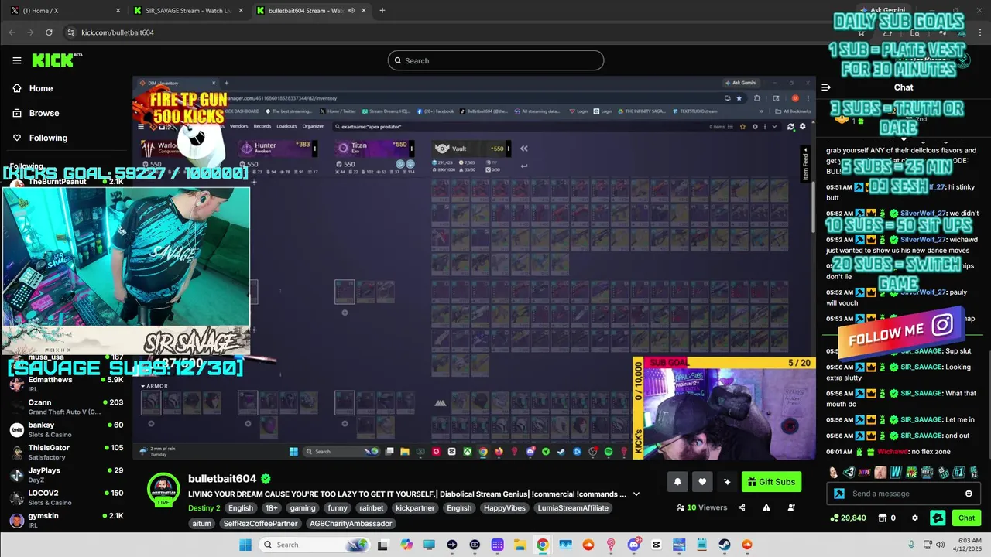991x557 pixels.
Task: Open the share stream icon
Action: point(742,507)
